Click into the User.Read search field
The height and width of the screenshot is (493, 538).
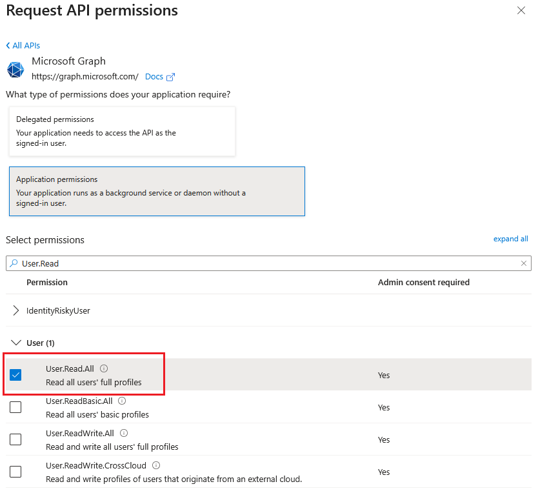268,263
